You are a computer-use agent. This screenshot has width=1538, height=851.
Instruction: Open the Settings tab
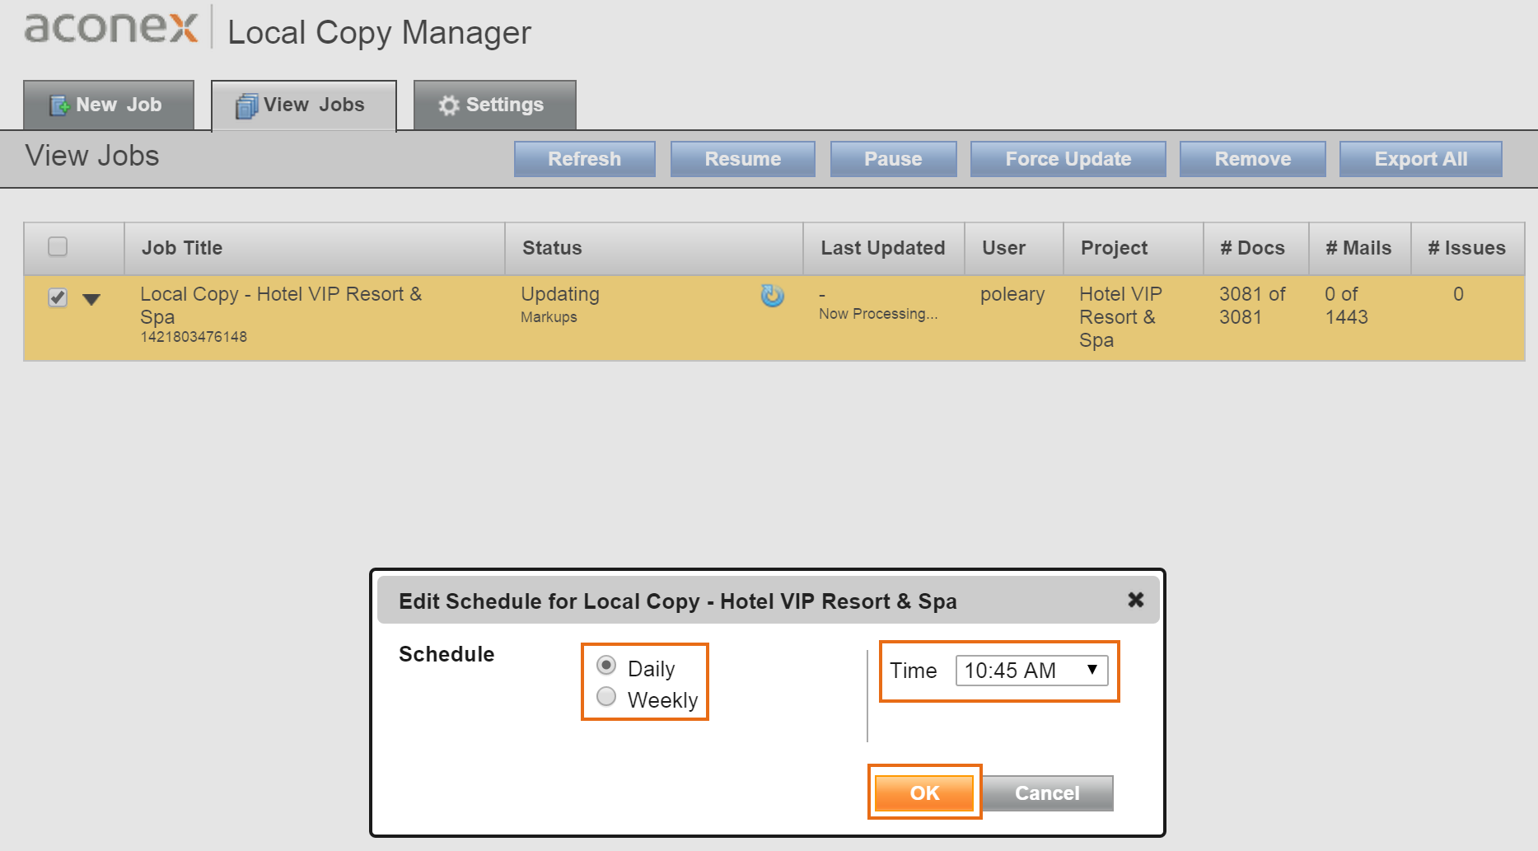(494, 105)
